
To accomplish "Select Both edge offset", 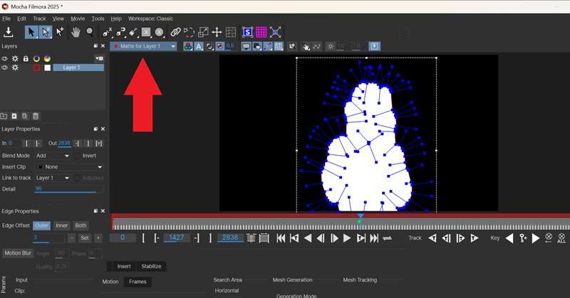I will (x=81, y=225).
